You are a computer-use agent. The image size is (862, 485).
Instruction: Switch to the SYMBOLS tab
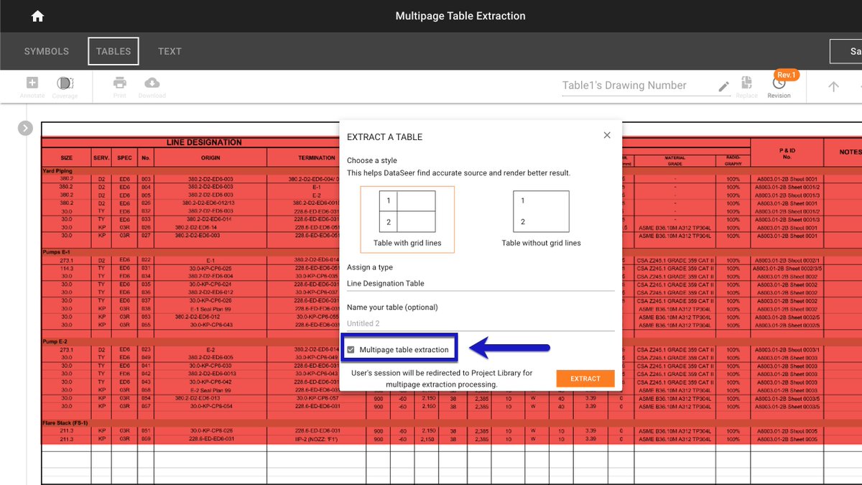pyautogui.click(x=46, y=51)
